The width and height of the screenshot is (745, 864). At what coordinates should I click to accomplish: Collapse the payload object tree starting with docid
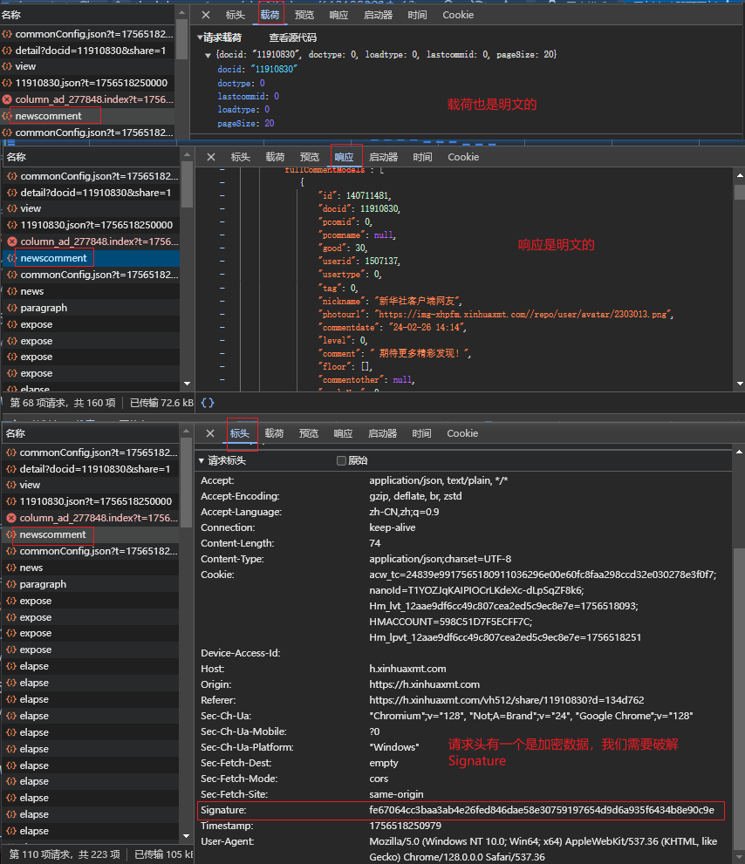coord(208,55)
